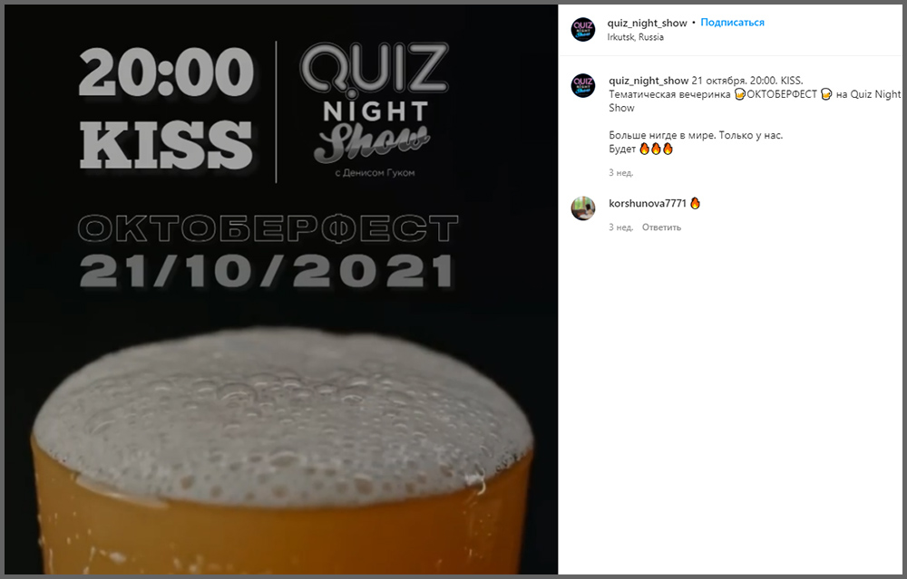Follow account via Подписаться link
The width and height of the screenshot is (907, 579).
(x=732, y=22)
